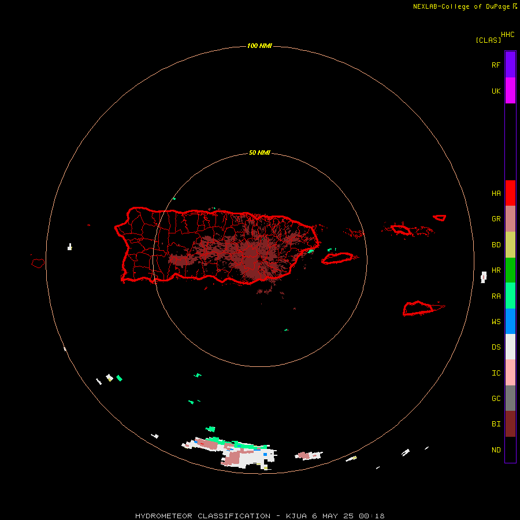The width and height of the screenshot is (520, 520).
Task: Click the ND legend label
Action: point(496,450)
